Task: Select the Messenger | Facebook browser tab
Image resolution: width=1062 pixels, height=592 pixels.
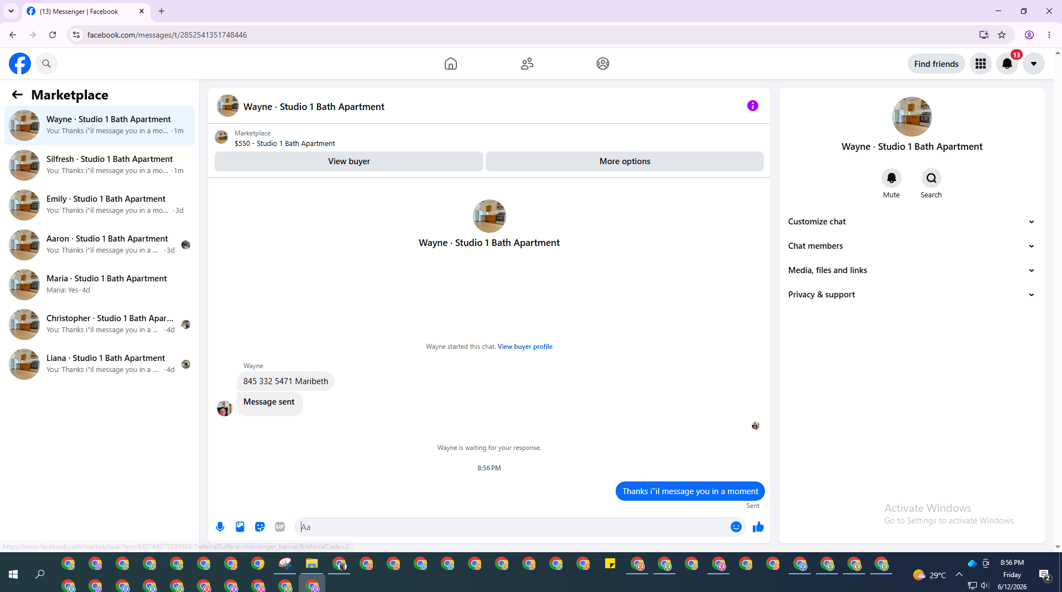Action: point(86,11)
